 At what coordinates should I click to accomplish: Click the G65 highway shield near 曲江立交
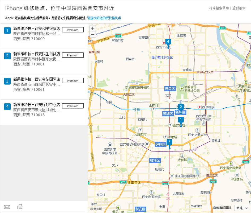[213, 181]
